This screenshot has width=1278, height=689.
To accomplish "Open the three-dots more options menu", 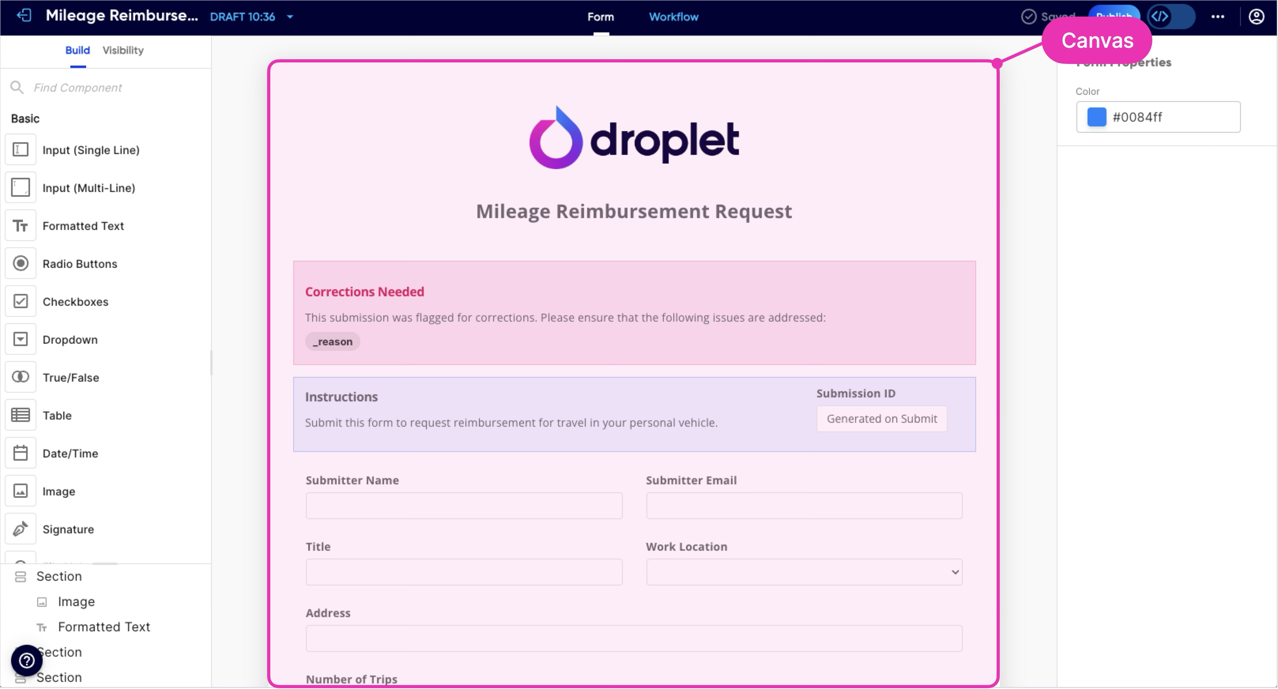I will [1218, 16].
